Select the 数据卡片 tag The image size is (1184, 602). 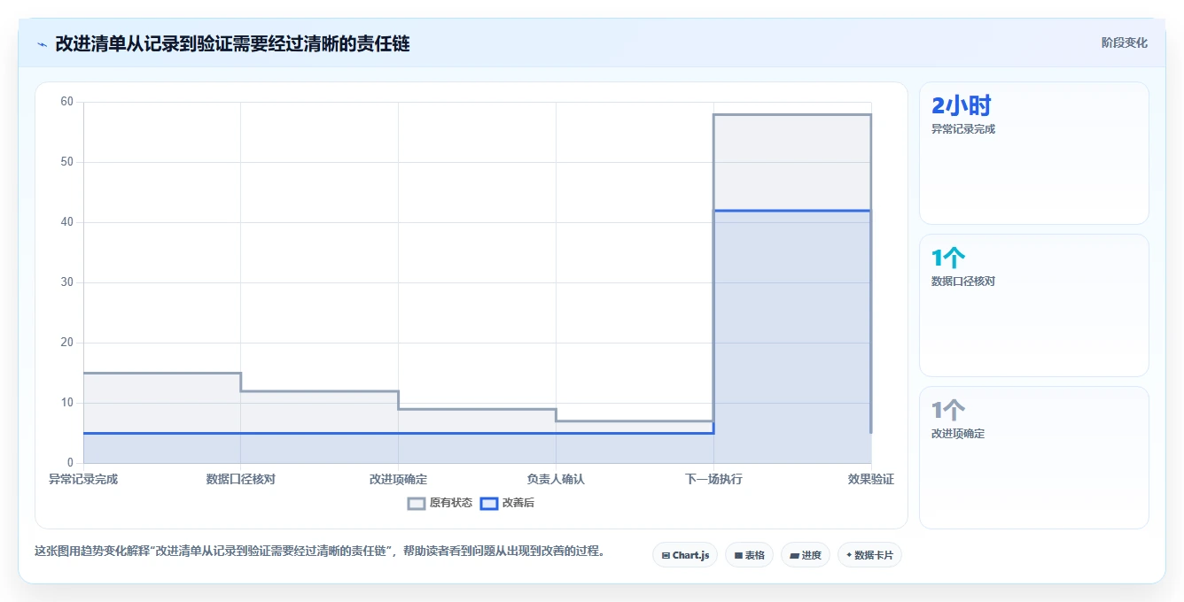point(869,555)
